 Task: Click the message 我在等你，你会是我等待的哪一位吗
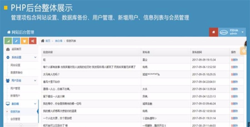click(x=62, y=104)
